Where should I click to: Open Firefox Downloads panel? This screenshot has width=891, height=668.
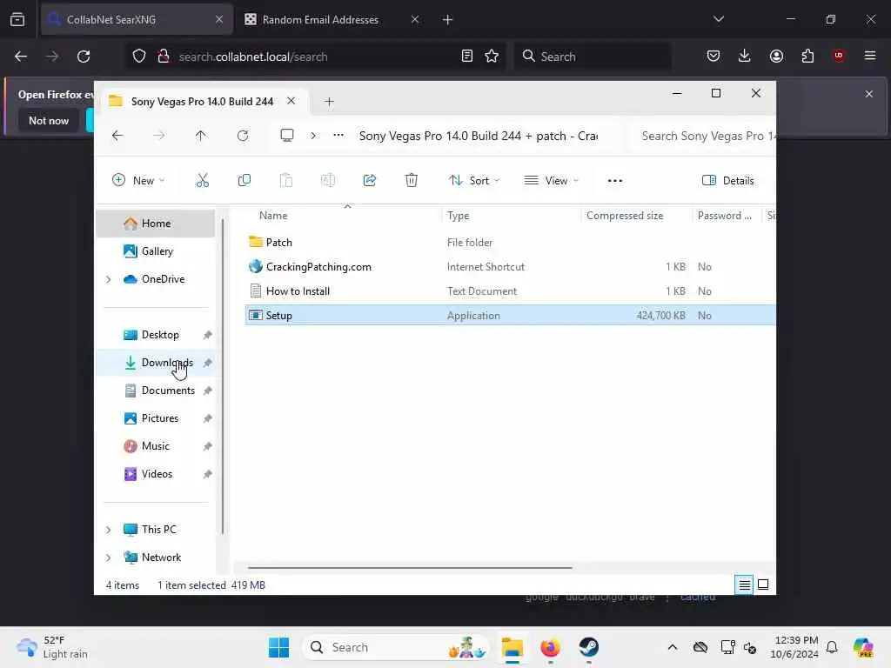pyautogui.click(x=745, y=56)
